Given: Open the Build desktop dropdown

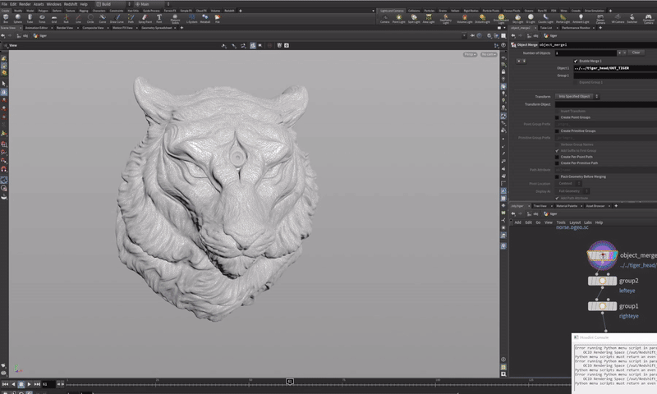Looking at the screenshot, I should coord(113,4).
